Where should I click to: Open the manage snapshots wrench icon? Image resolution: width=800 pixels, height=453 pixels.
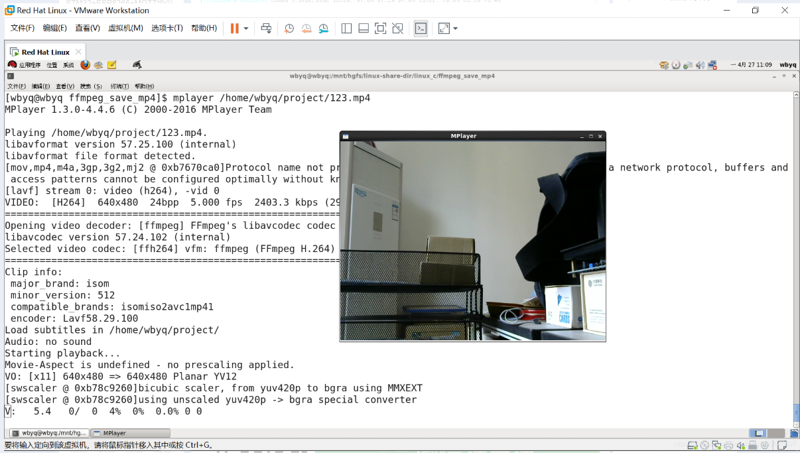[323, 29]
